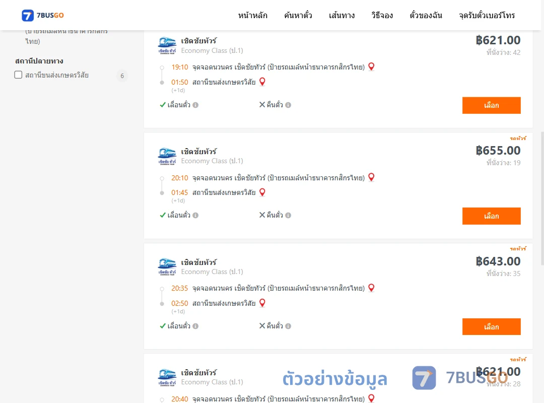
Task: Click the page vertical scrollbar thumb
Action: coord(542,198)
